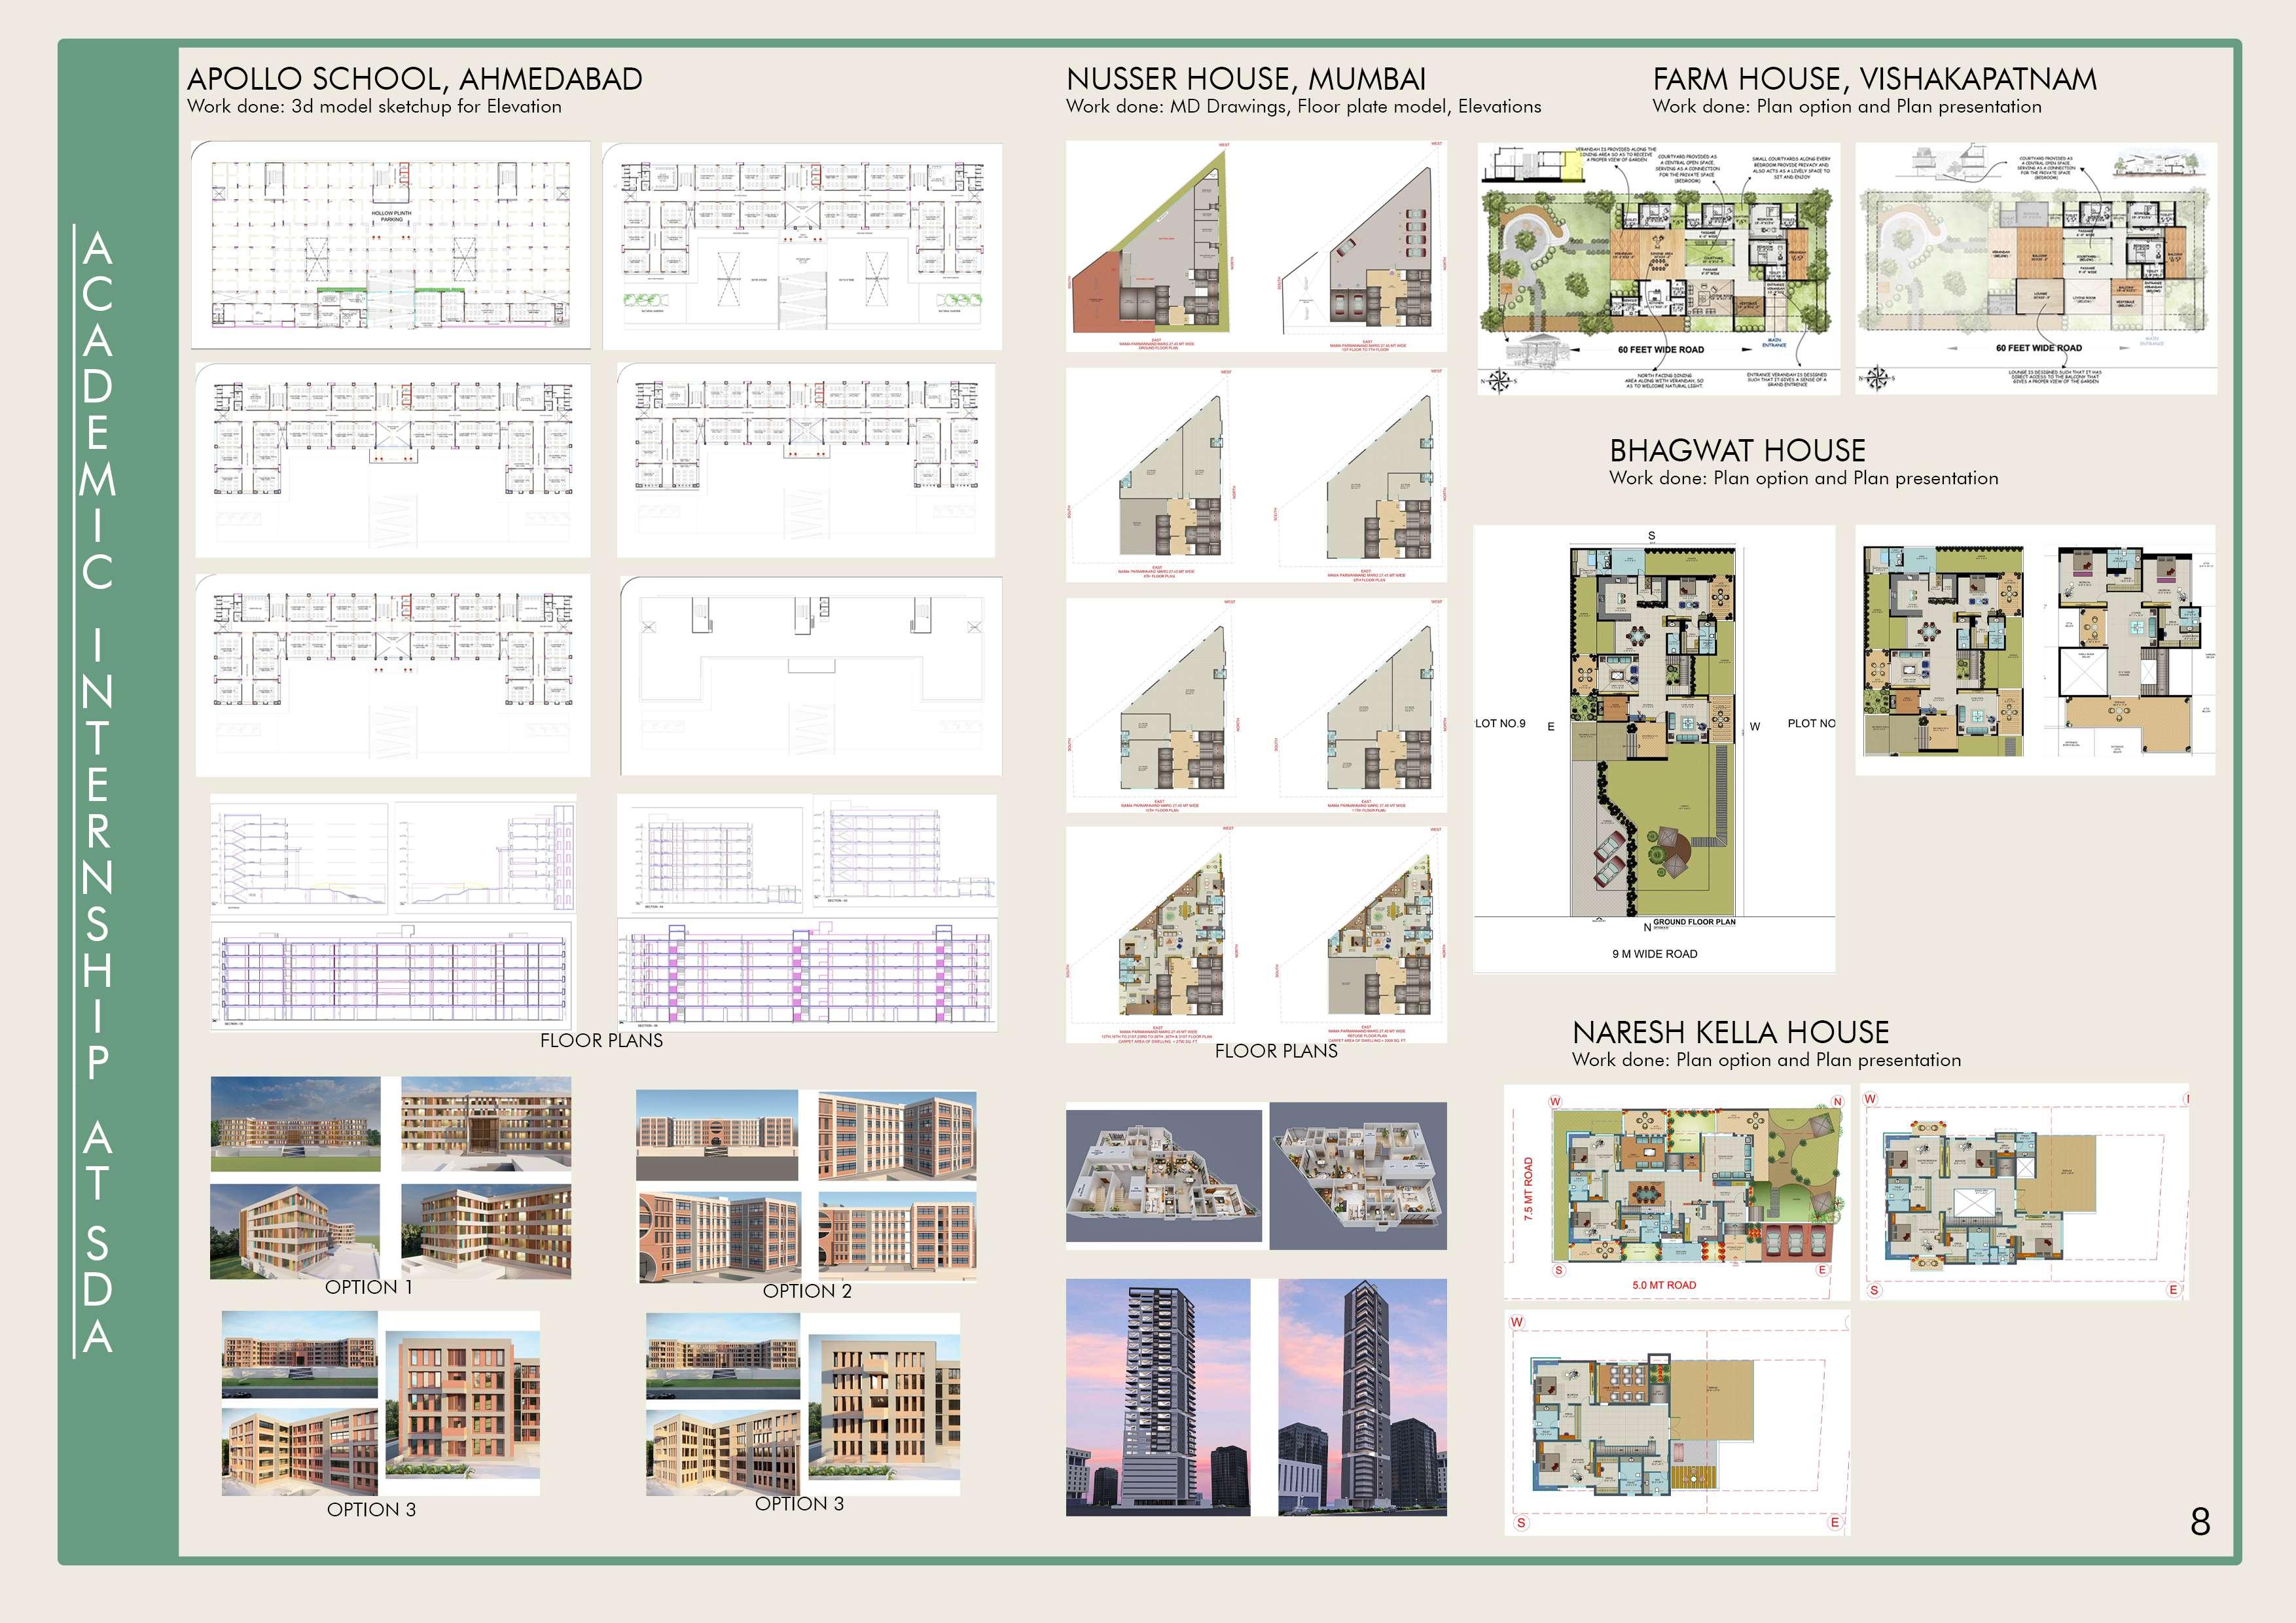Select the Apollo School, Ahmedabad heading
The height and width of the screenshot is (1623, 2296).
[414, 79]
